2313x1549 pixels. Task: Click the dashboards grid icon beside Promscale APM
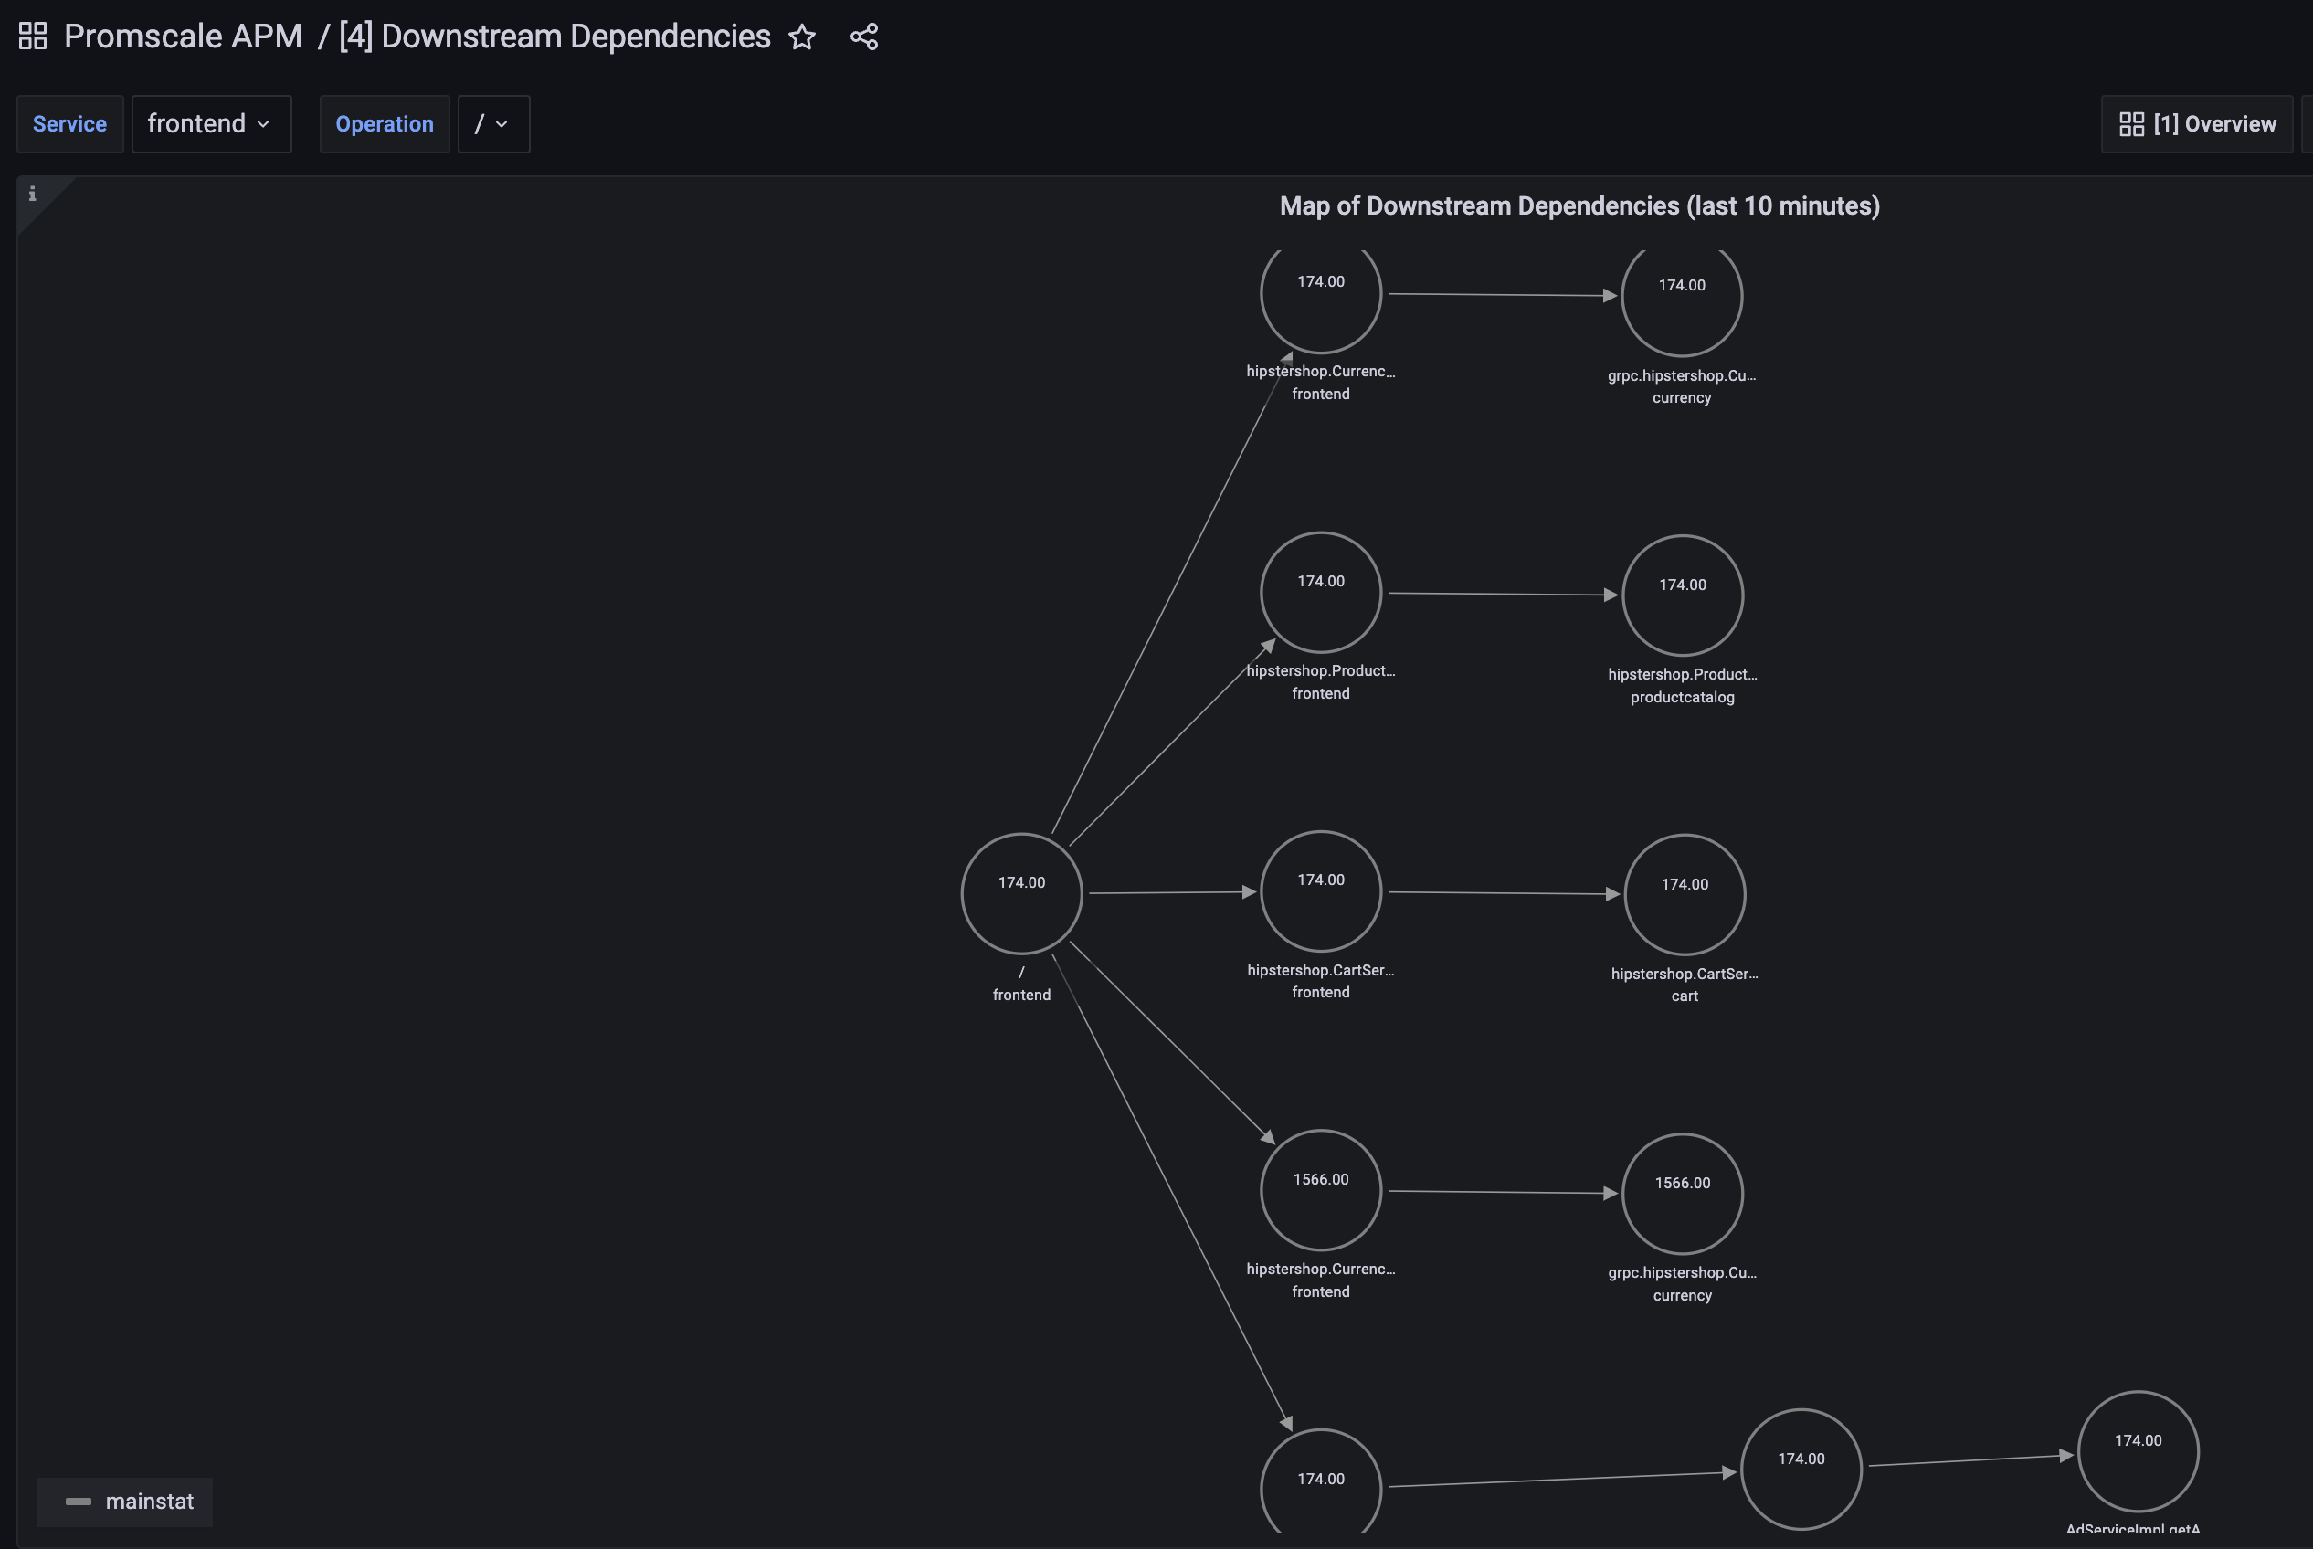click(x=33, y=37)
